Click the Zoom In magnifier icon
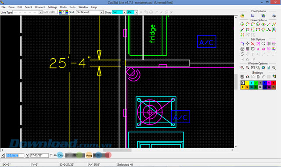The width and height of the screenshot is (281, 167). [242, 68]
